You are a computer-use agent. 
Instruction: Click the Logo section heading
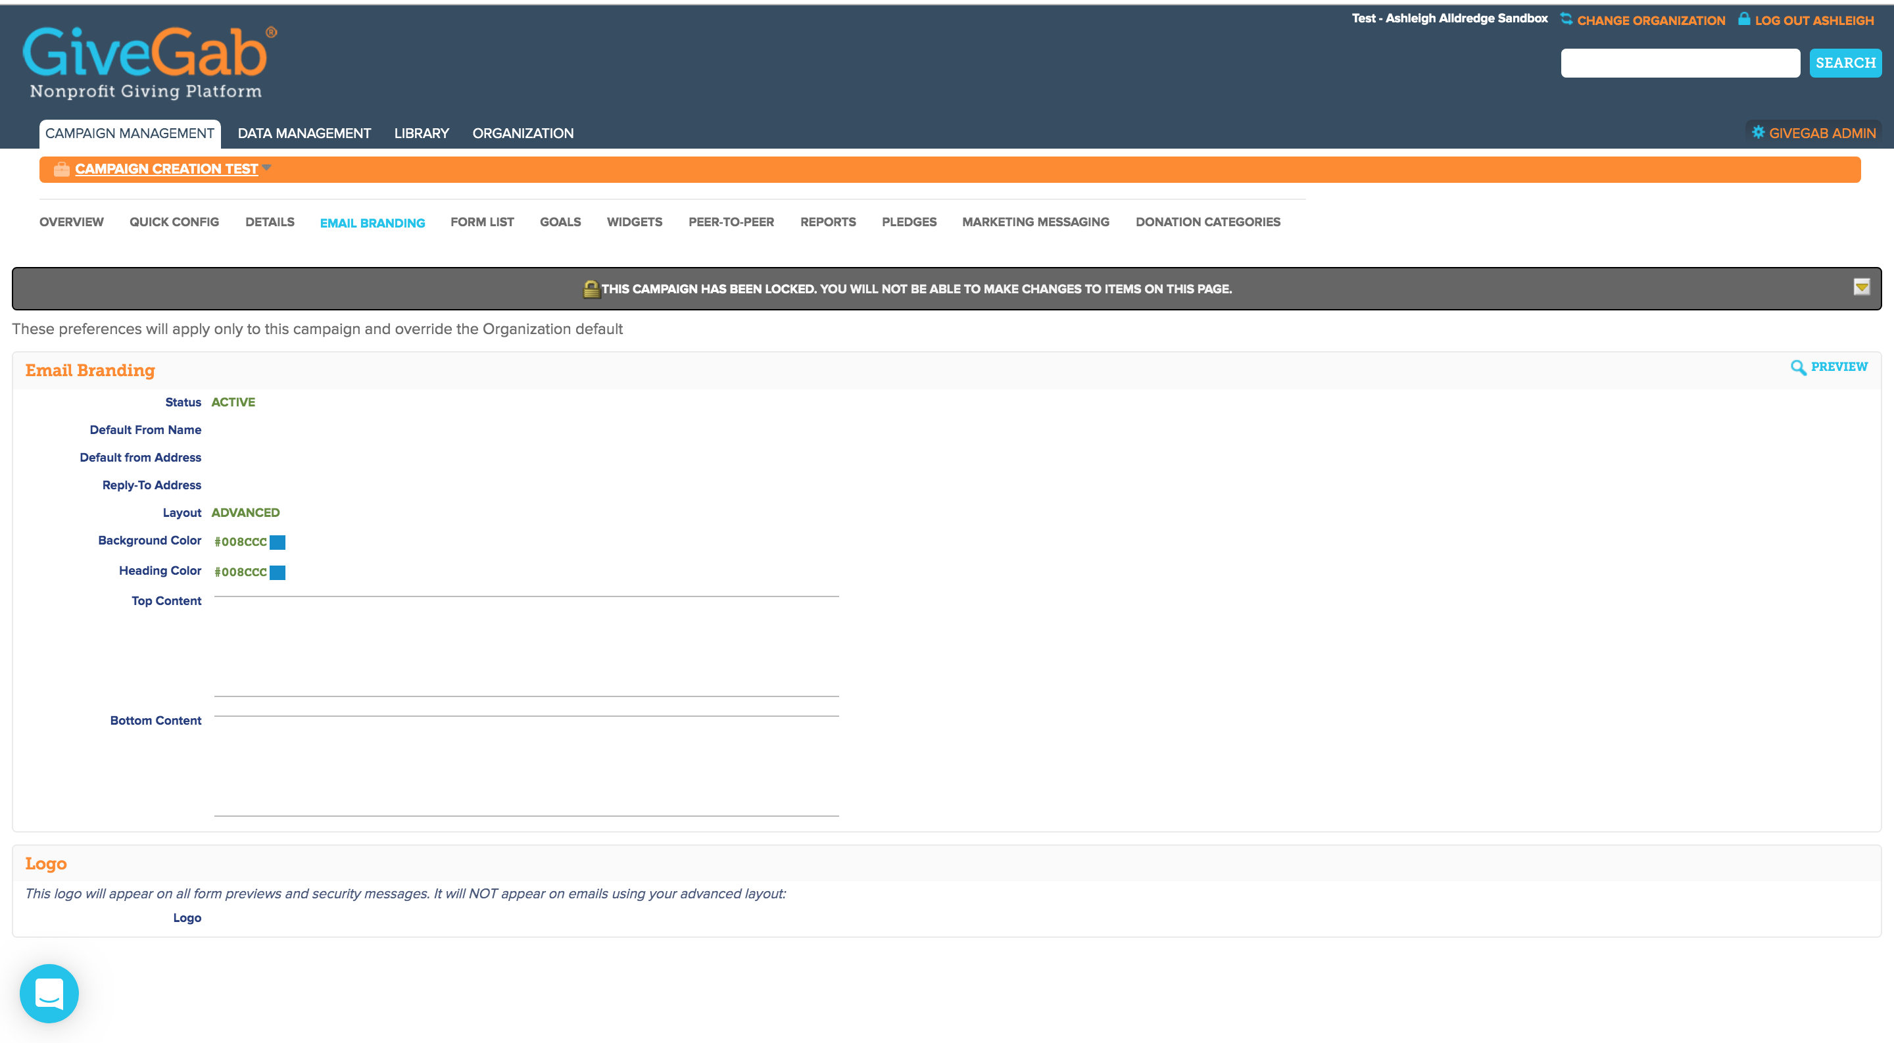pos(45,863)
